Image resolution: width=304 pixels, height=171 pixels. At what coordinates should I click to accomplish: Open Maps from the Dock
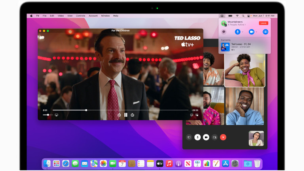tap(94, 163)
